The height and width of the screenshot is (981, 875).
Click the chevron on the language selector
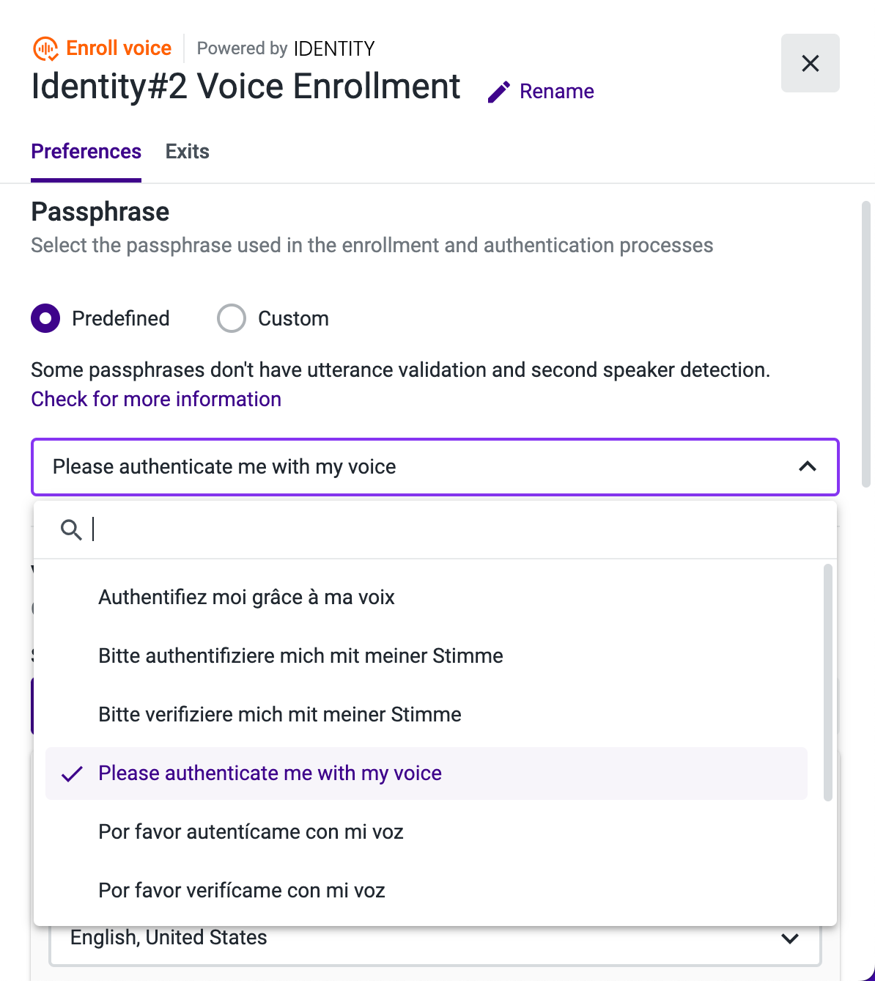pos(789,938)
